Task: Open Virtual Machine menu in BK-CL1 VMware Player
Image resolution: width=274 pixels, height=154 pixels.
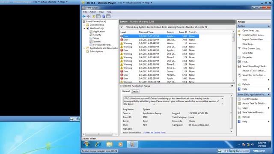Action: [134, 3]
